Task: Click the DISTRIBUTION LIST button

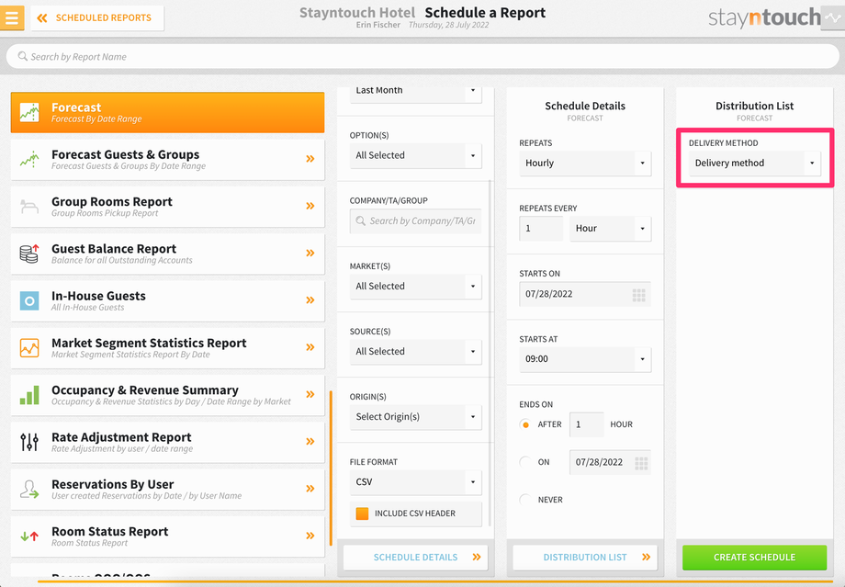Action: 585,557
